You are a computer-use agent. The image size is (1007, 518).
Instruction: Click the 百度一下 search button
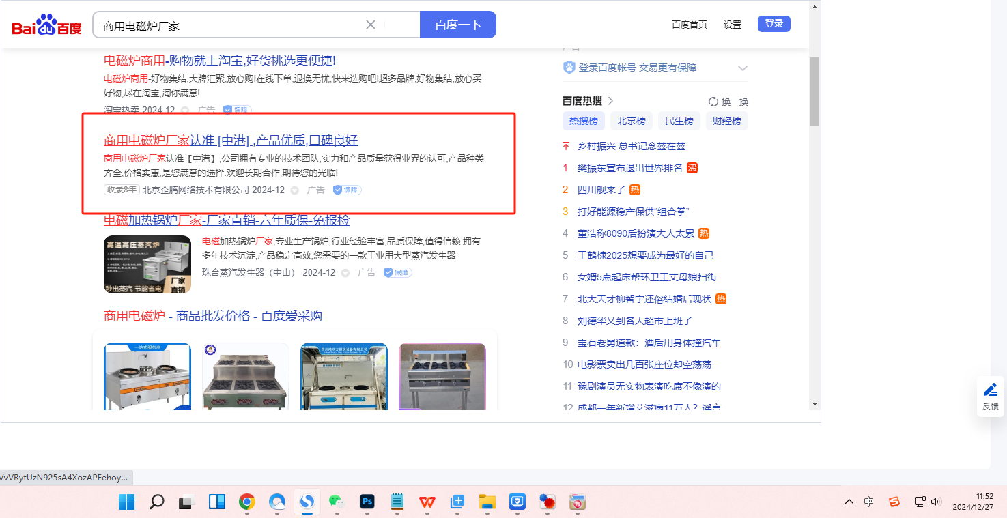pos(458,25)
